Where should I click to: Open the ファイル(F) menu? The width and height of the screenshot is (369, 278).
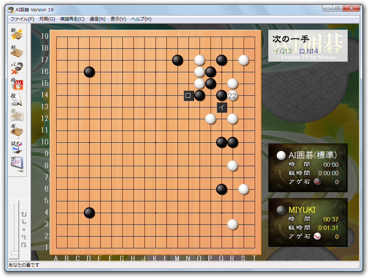(x=22, y=19)
